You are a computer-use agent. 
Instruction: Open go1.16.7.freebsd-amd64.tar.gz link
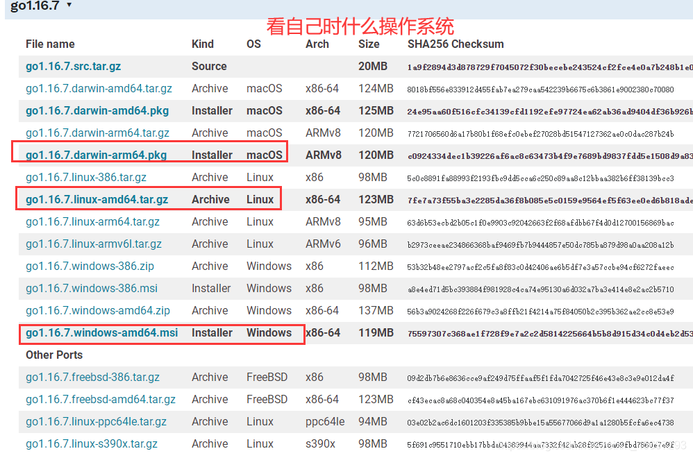[x=100, y=399]
